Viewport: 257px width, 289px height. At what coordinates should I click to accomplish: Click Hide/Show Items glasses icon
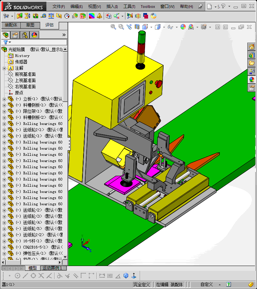pyautogui.click(x=170, y=27)
